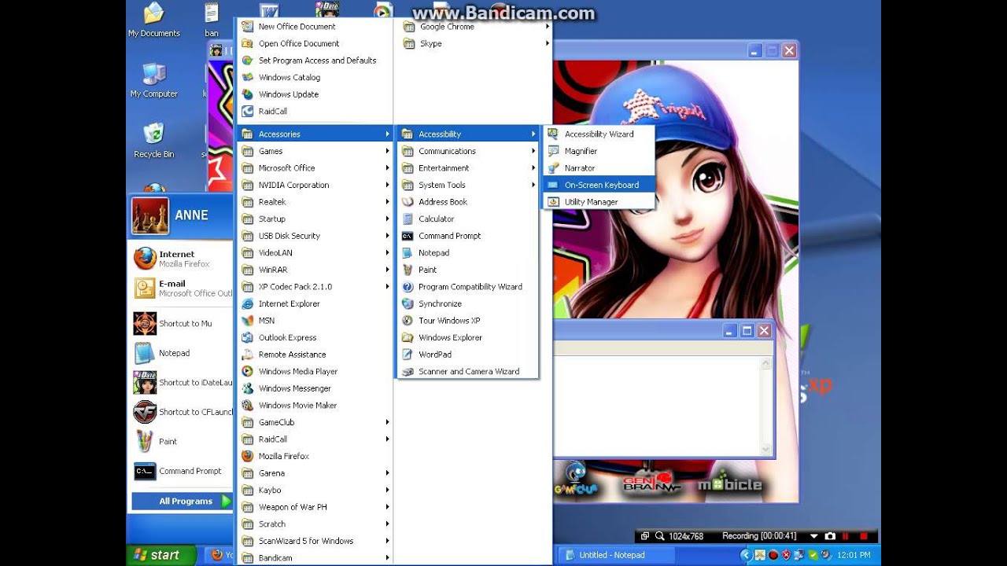Click the Bandicam camera screenshot icon
This screenshot has height=566, width=1007.
click(x=829, y=536)
